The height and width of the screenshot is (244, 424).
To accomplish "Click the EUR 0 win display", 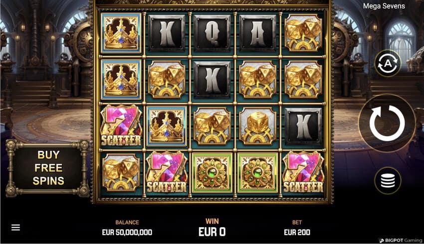I will (212, 232).
